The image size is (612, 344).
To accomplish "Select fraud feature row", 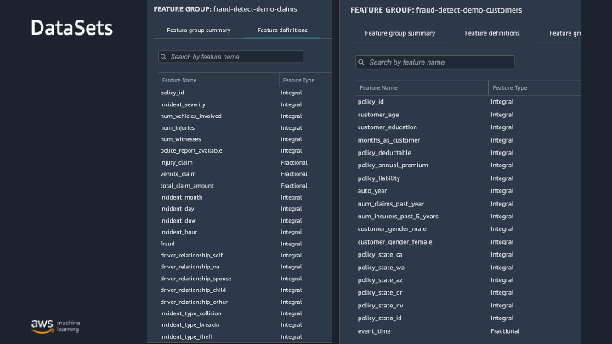I will pyautogui.click(x=245, y=244).
